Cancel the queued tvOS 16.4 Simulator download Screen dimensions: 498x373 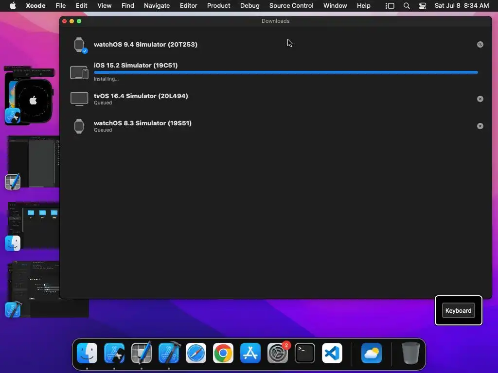pos(480,99)
